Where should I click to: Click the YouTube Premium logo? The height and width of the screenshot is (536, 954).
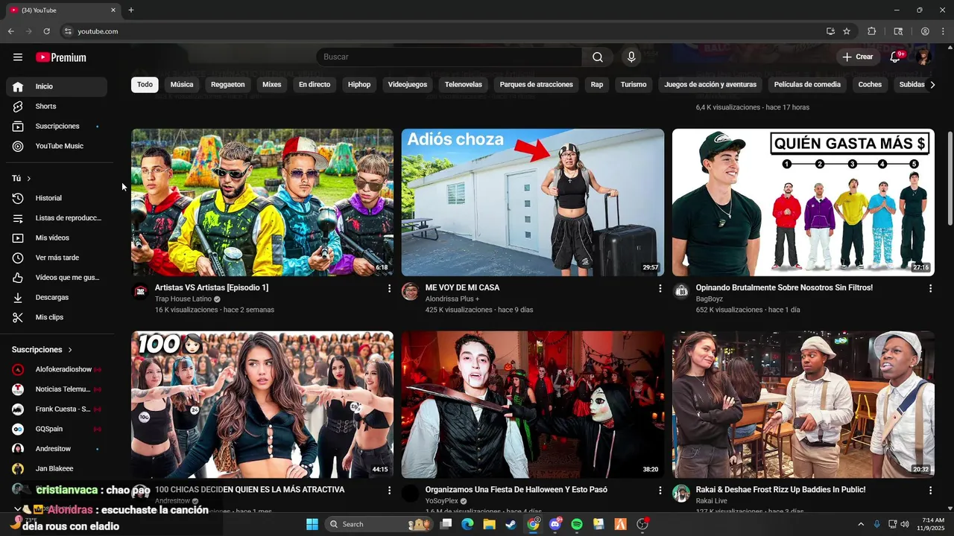tap(61, 57)
